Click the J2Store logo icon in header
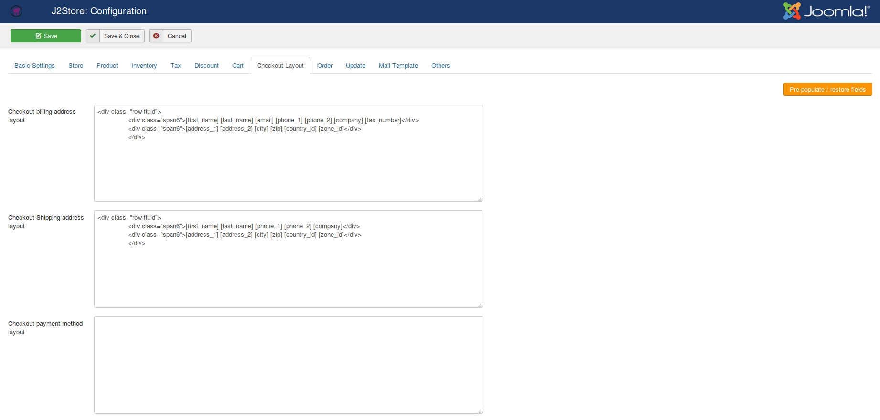 pyautogui.click(x=16, y=11)
